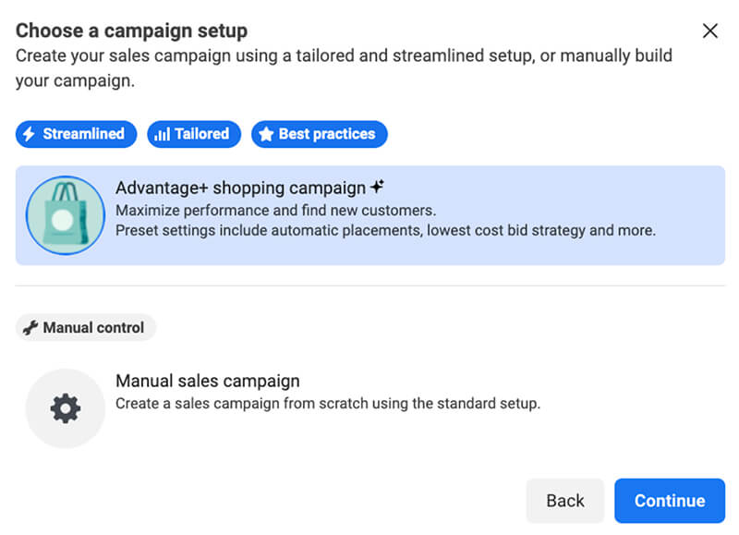
Task: Click the bar chart icon in Tailored
Action: 162,134
